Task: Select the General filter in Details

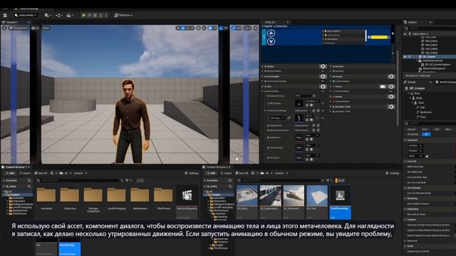Action: (x=411, y=129)
